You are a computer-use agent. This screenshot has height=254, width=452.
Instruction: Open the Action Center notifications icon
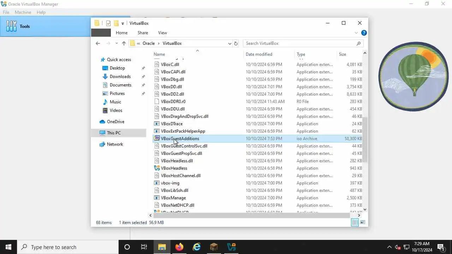(x=441, y=247)
